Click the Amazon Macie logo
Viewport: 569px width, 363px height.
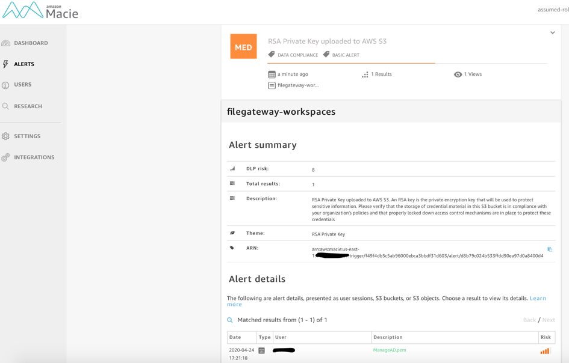(40, 10)
